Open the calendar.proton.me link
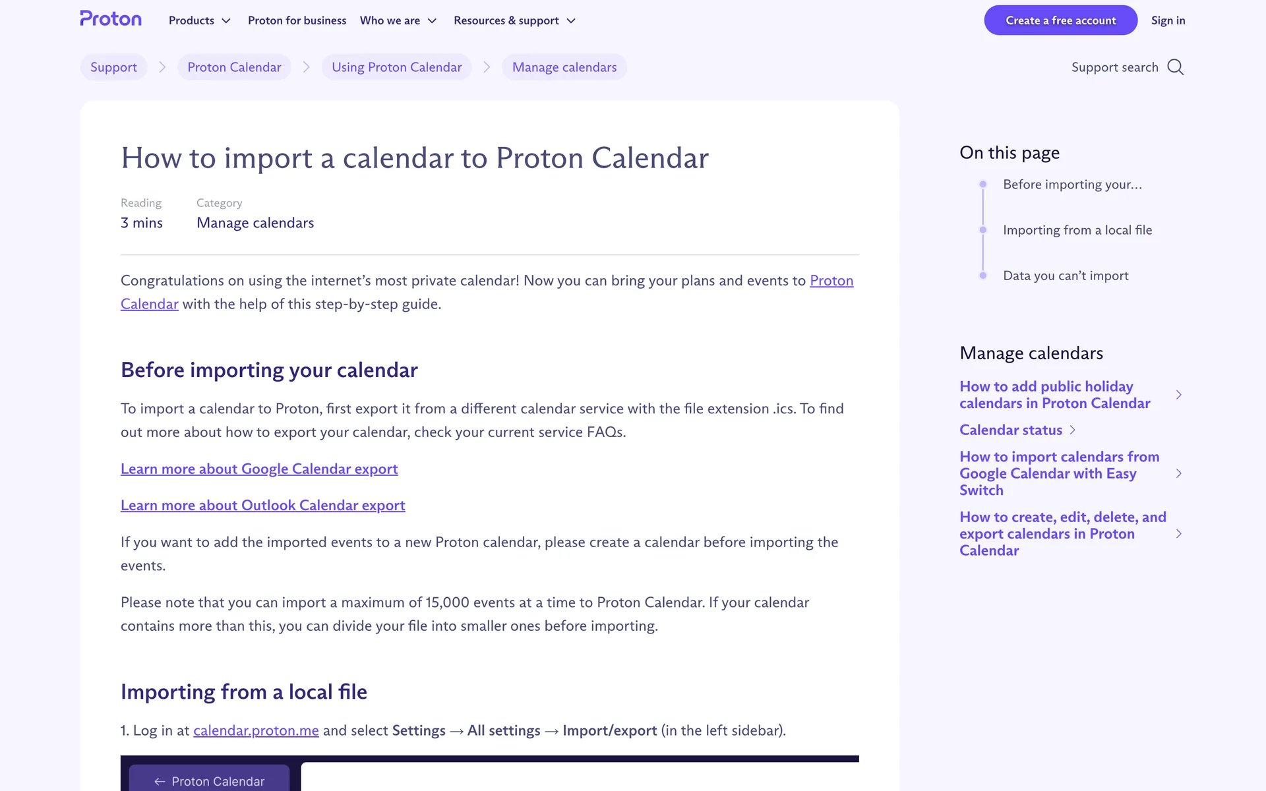The width and height of the screenshot is (1266, 791). (256, 730)
